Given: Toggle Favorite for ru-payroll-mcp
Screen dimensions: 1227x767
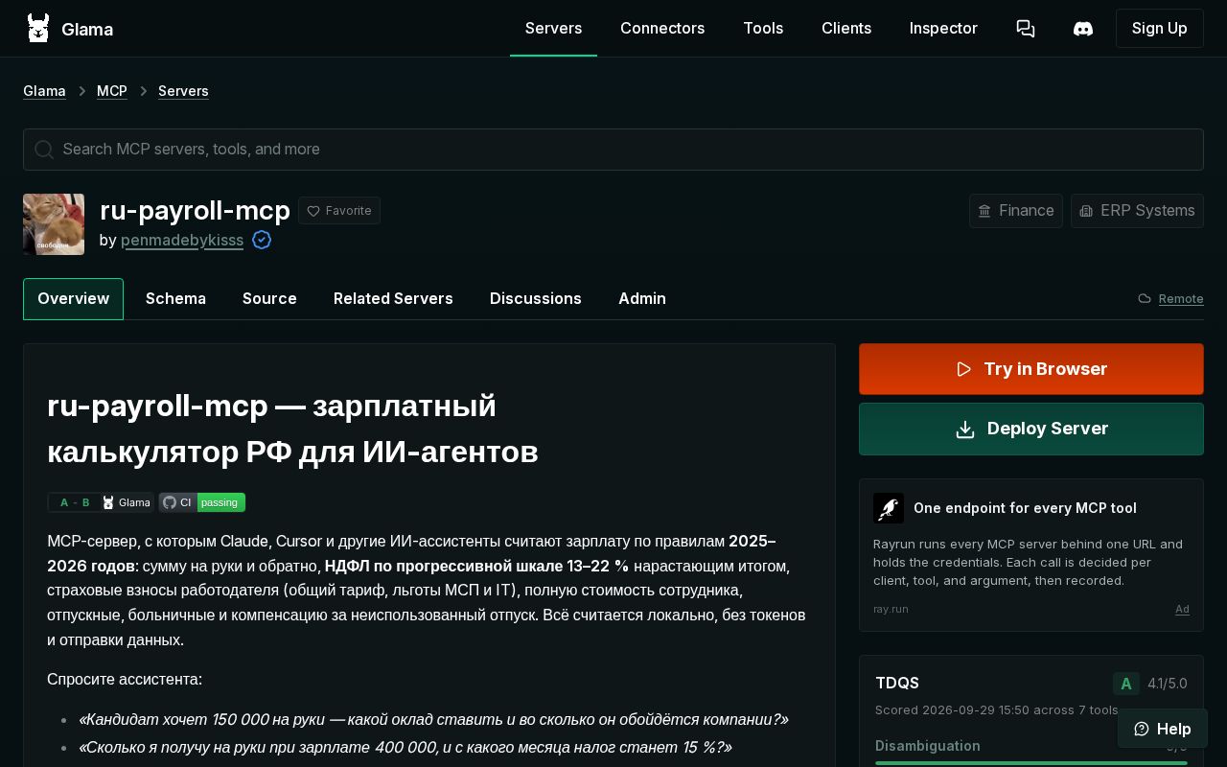Looking at the screenshot, I should (339, 211).
